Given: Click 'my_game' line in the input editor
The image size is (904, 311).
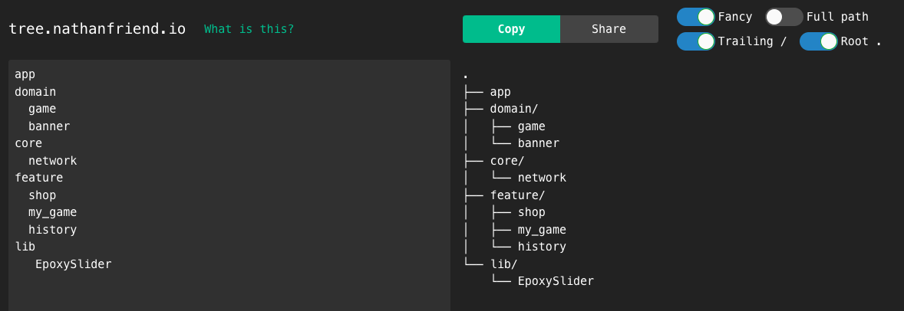Looking at the screenshot, I should coord(52,212).
